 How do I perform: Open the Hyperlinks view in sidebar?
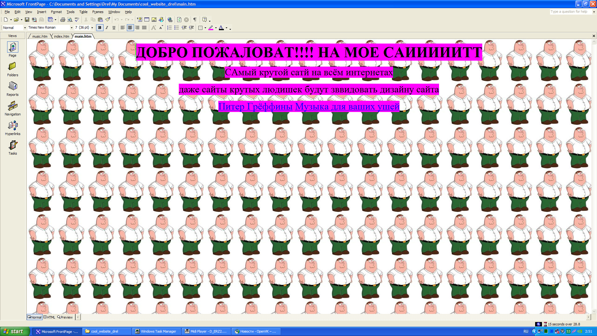(x=13, y=128)
